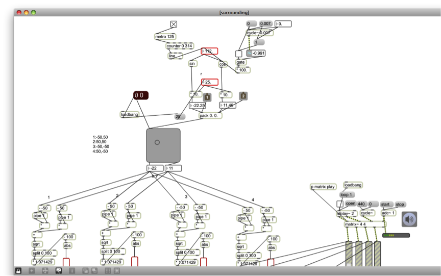Image resolution: width=441 pixels, height=276 pixels.
Task: Toggle the empty box left of open message
Action: (340, 204)
